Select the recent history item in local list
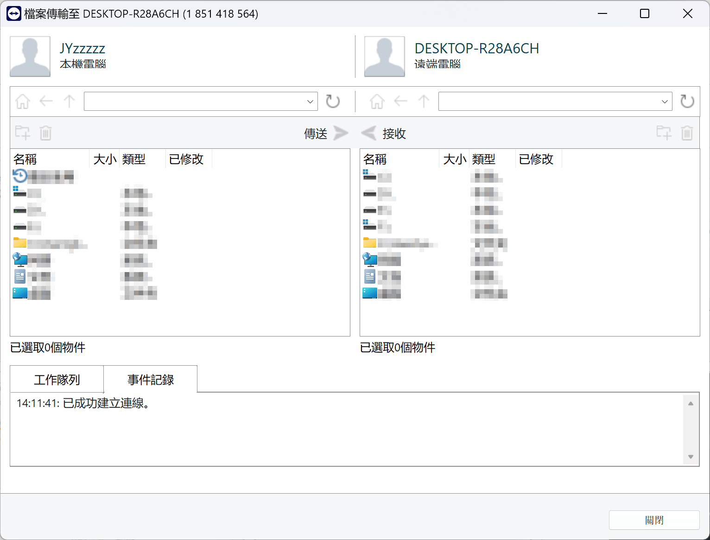 tap(44, 176)
